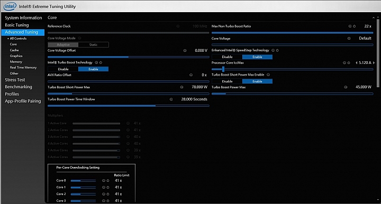Disable Turbo Boost Short Power Max
Screen dimensions: 381x204
227,81
